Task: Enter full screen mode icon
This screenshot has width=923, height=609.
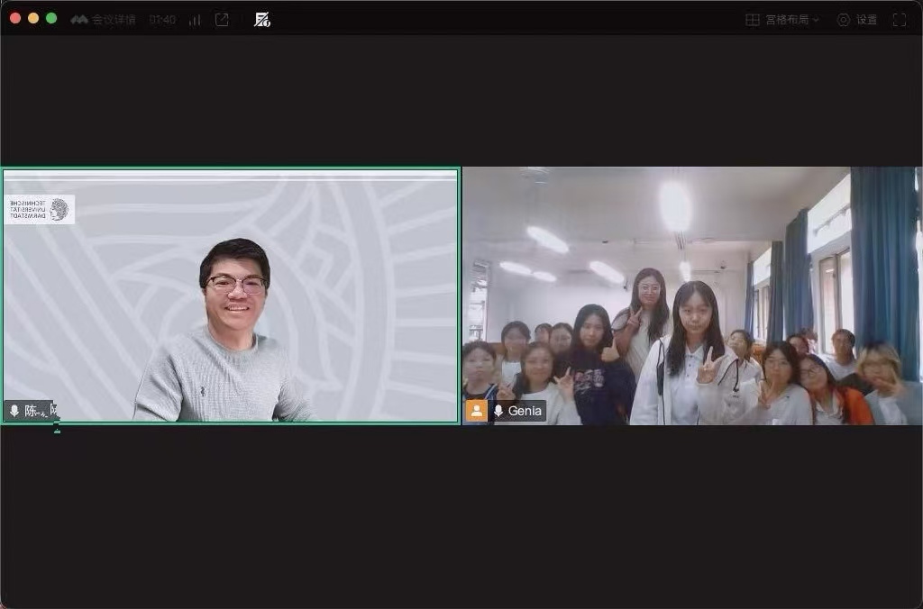Action: coord(899,19)
